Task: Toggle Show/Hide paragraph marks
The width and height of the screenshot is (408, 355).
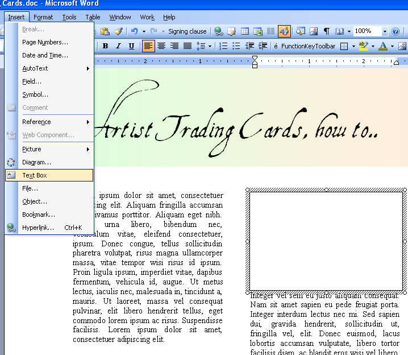Action: [x=326, y=31]
